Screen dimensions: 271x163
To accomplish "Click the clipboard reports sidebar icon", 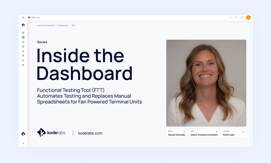I will (23, 56).
